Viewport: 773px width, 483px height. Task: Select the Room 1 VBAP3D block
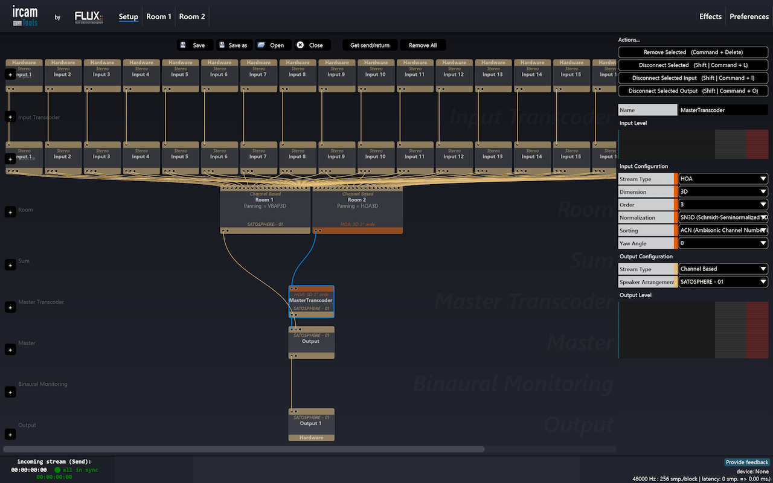265,210
